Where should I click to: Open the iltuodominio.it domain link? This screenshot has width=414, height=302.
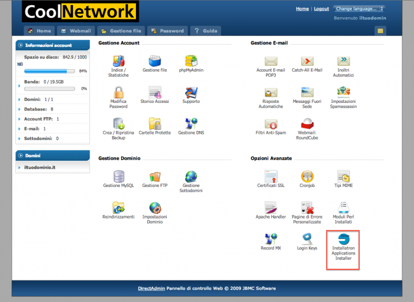(x=39, y=168)
